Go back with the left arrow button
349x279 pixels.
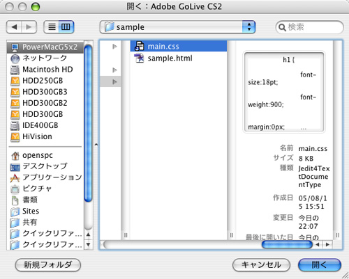click(x=14, y=27)
